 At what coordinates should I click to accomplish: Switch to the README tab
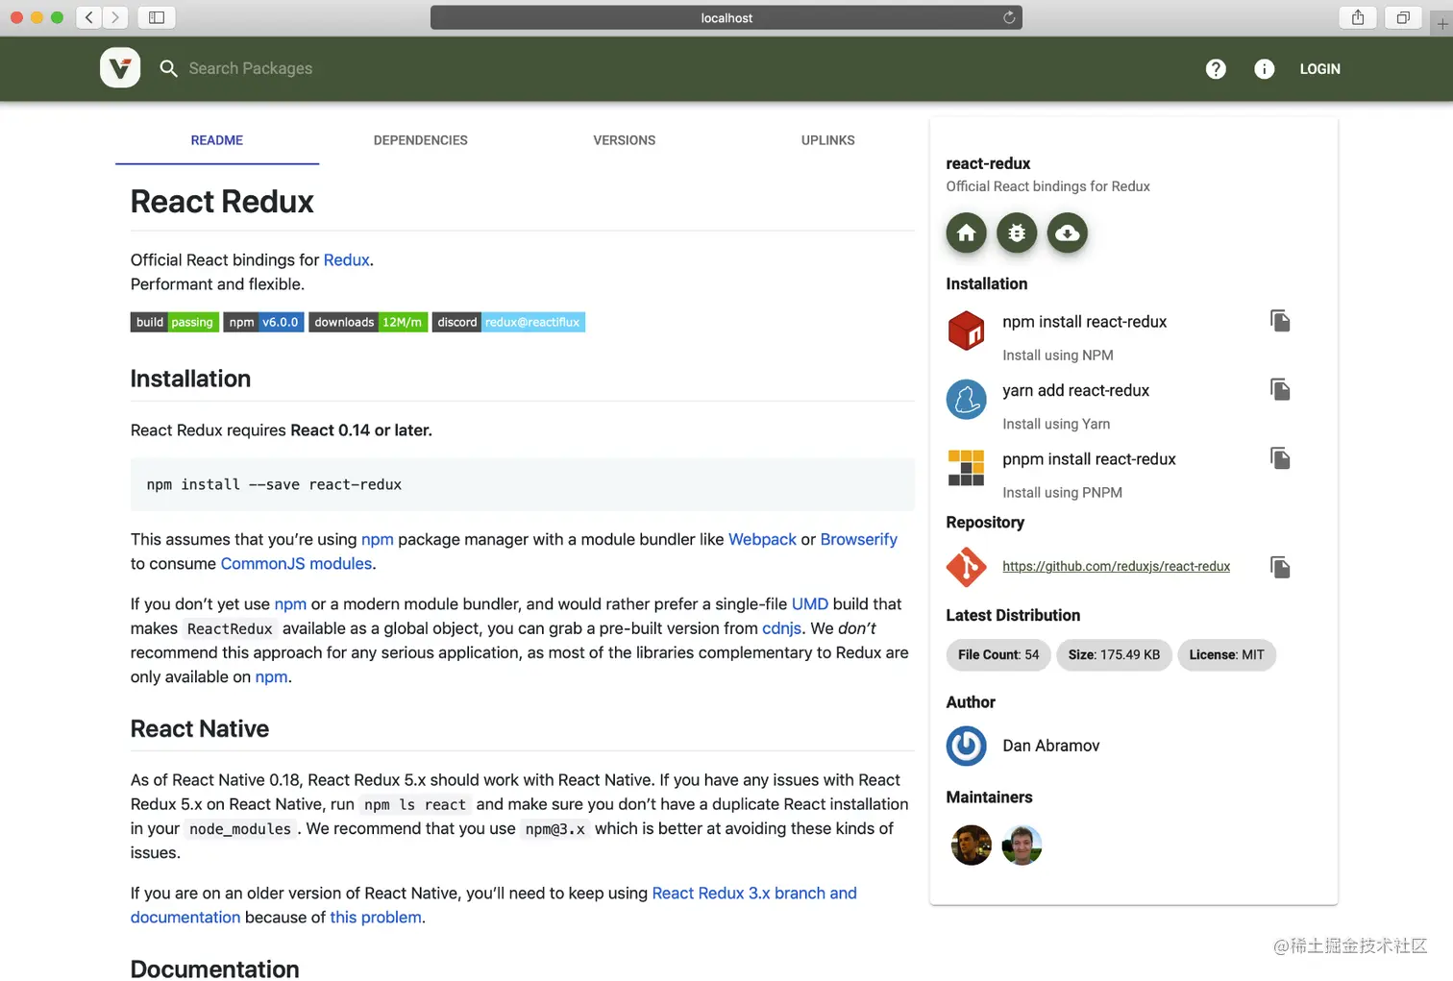coord(217,140)
